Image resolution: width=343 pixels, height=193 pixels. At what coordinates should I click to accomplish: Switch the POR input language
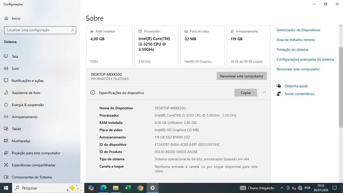click(307, 188)
